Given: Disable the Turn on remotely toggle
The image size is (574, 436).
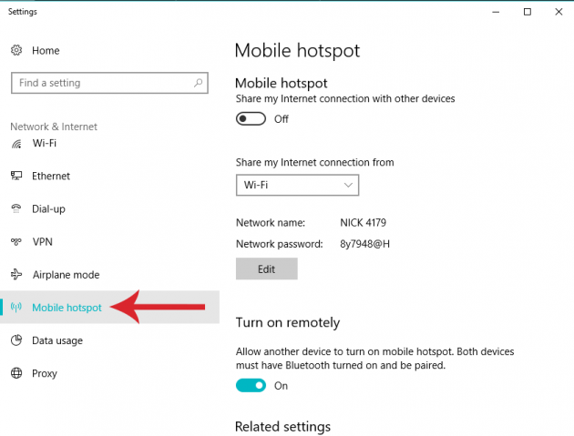Looking at the screenshot, I should point(251,386).
